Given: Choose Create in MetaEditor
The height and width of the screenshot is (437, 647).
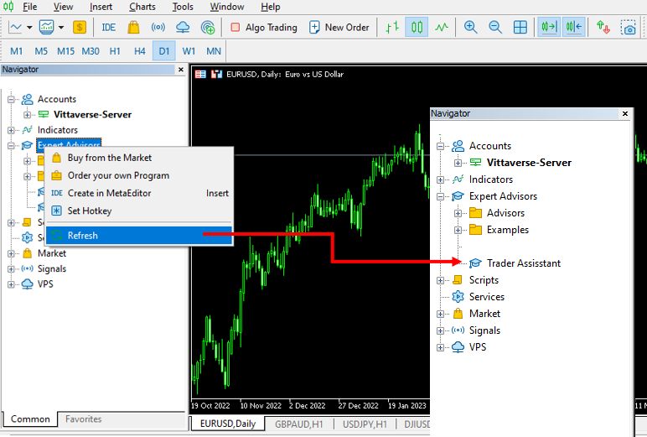Looking at the screenshot, I should pyautogui.click(x=139, y=193).
